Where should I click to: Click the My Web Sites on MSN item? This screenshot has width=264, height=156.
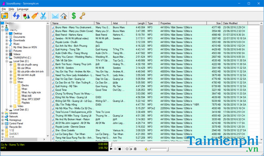coord(25,48)
